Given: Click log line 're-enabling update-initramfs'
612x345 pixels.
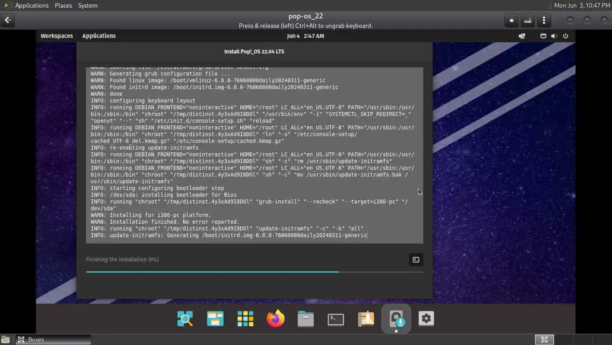Looking at the screenshot, I should tap(154, 148).
